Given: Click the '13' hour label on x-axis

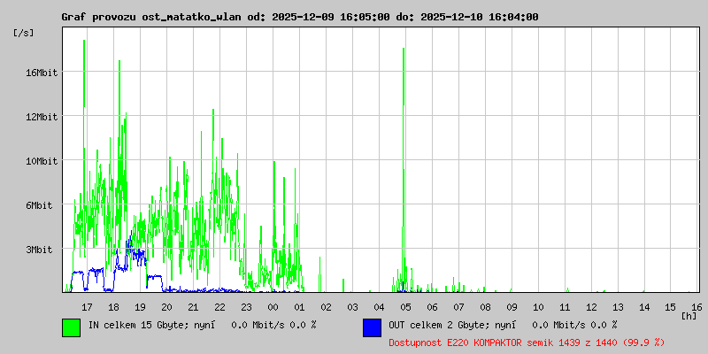Looking at the screenshot, I should pyautogui.click(x=618, y=307).
